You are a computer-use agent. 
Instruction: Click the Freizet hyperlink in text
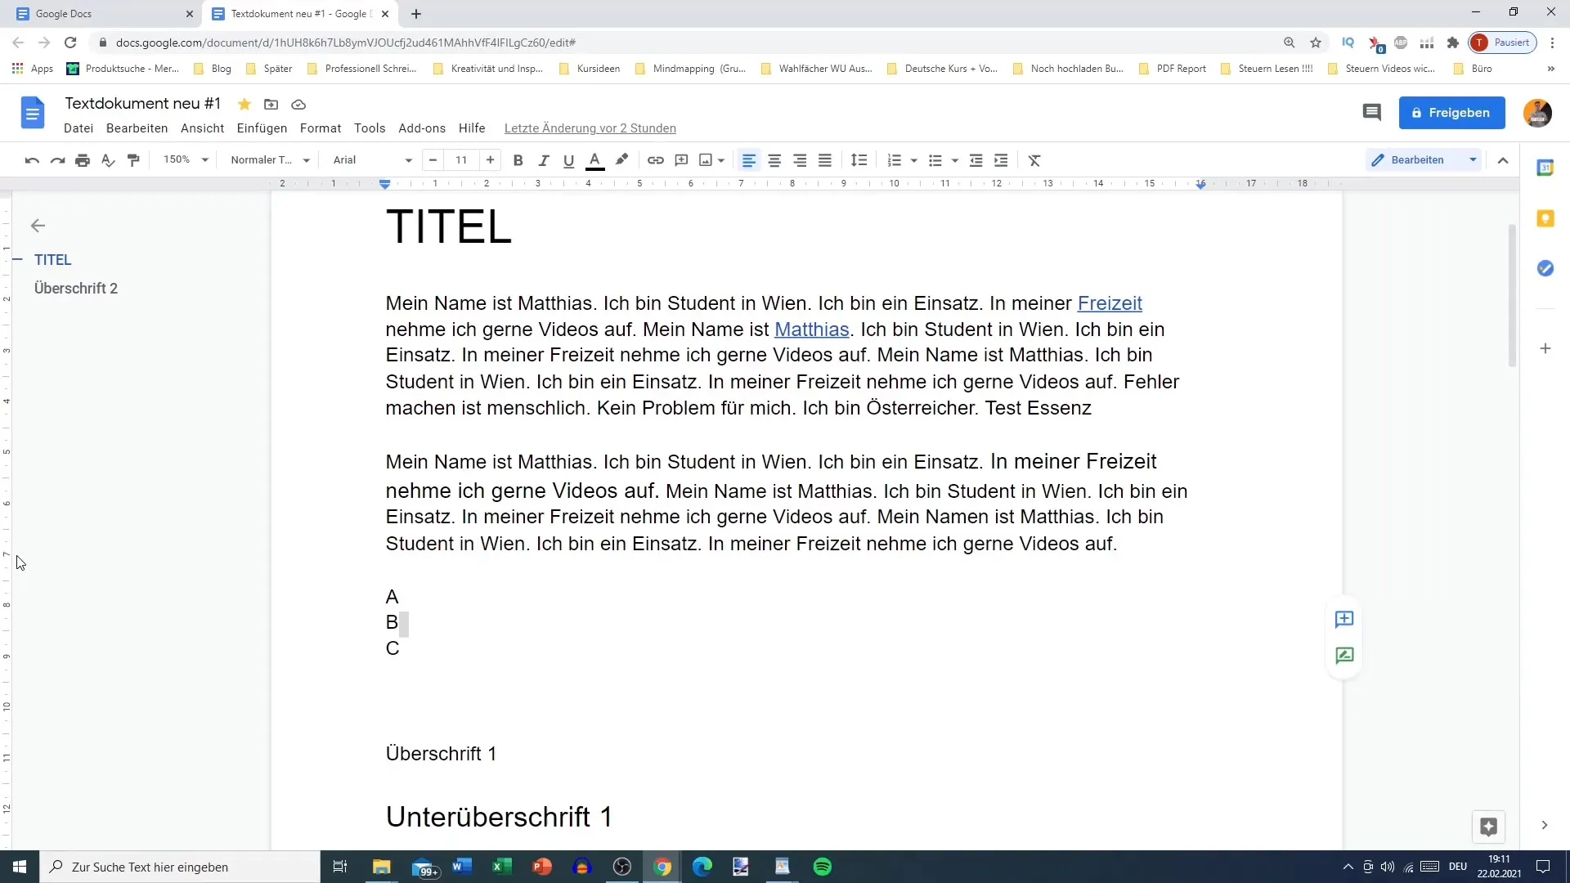pos(1110,303)
